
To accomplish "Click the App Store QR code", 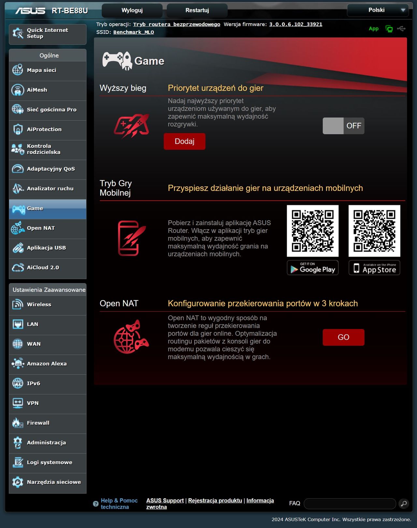I will coord(374,231).
